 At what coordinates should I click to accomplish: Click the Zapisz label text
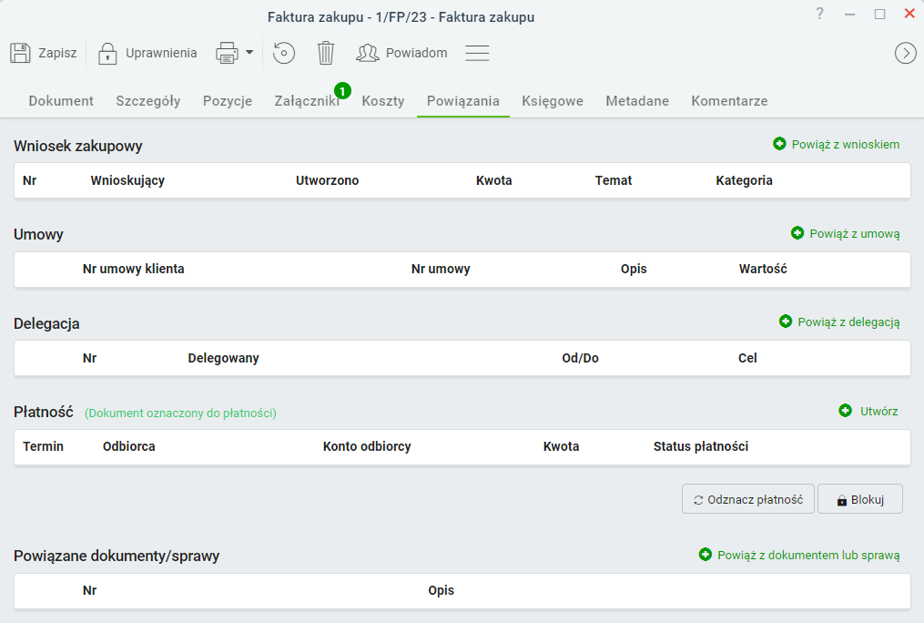pyautogui.click(x=57, y=53)
